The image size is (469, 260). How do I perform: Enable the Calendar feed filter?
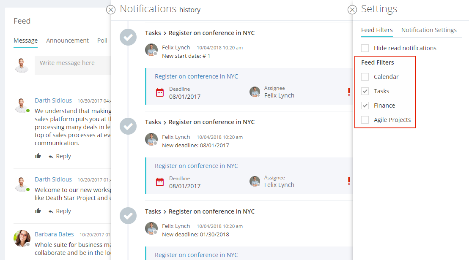pos(365,77)
